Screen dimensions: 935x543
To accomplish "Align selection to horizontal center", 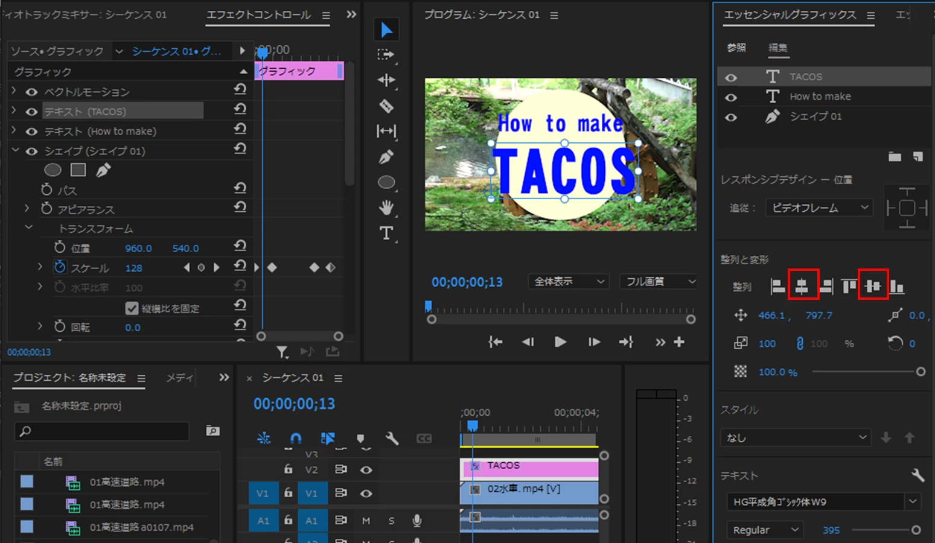I will click(x=802, y=286).
